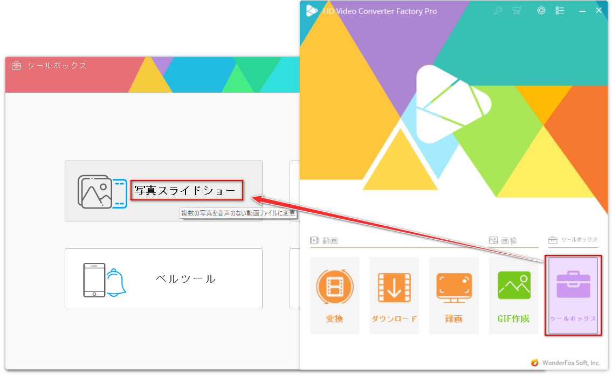Open the 録画 screen recorder
The height and width of the screenshot is (375, 612).
pos(453,295)
